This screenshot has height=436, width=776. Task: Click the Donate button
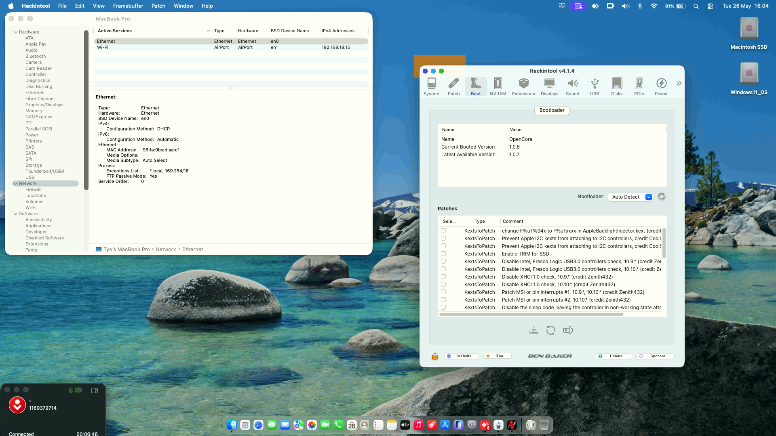614,356
